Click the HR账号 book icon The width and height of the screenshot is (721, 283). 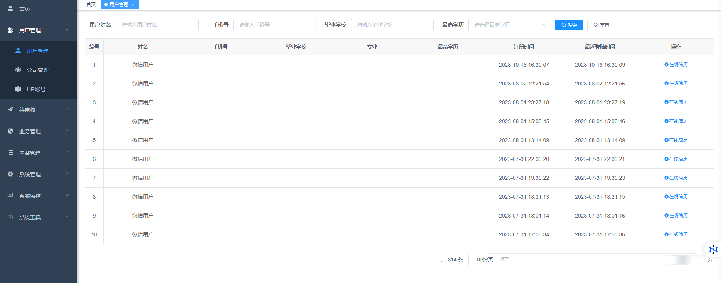pyautogui.click(x=18, y=89)
